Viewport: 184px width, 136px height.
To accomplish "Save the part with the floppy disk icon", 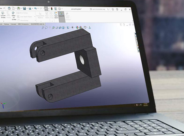I will 24,8.
